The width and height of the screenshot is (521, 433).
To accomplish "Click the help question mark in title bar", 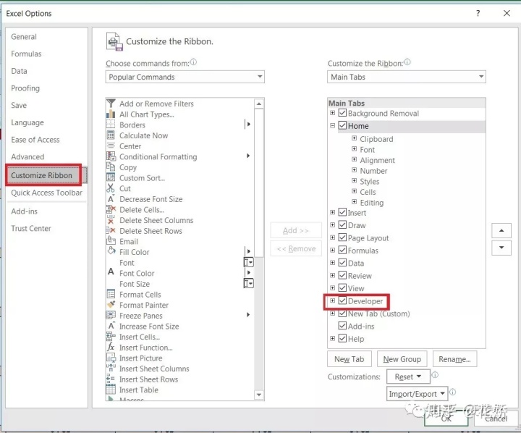I will pos(478,13).
